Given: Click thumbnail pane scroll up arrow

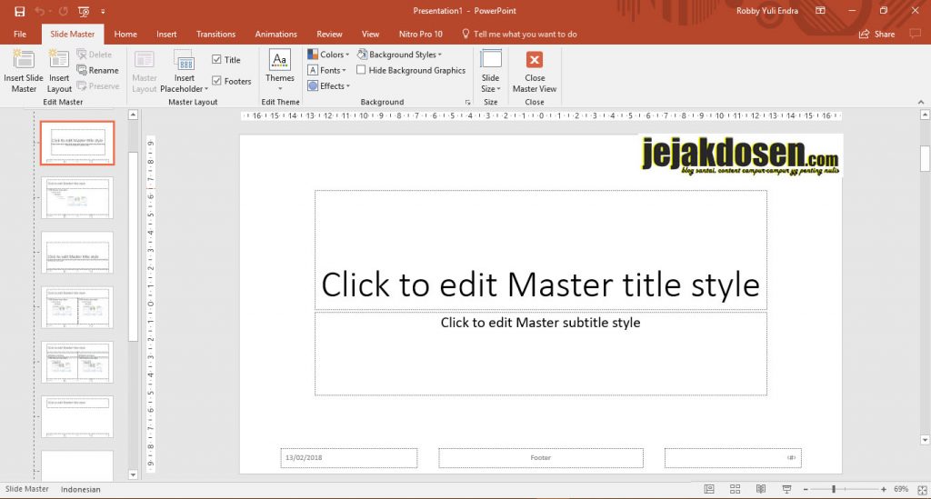Looking at the screenshot, I should coord(133,115).
